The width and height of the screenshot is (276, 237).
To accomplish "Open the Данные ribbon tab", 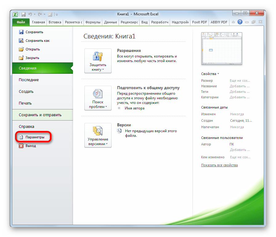I will coord(110,22).
